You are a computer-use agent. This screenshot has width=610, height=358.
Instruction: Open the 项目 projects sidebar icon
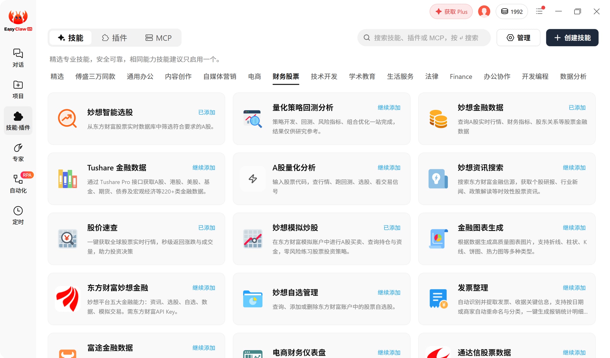tap(18, 89)
